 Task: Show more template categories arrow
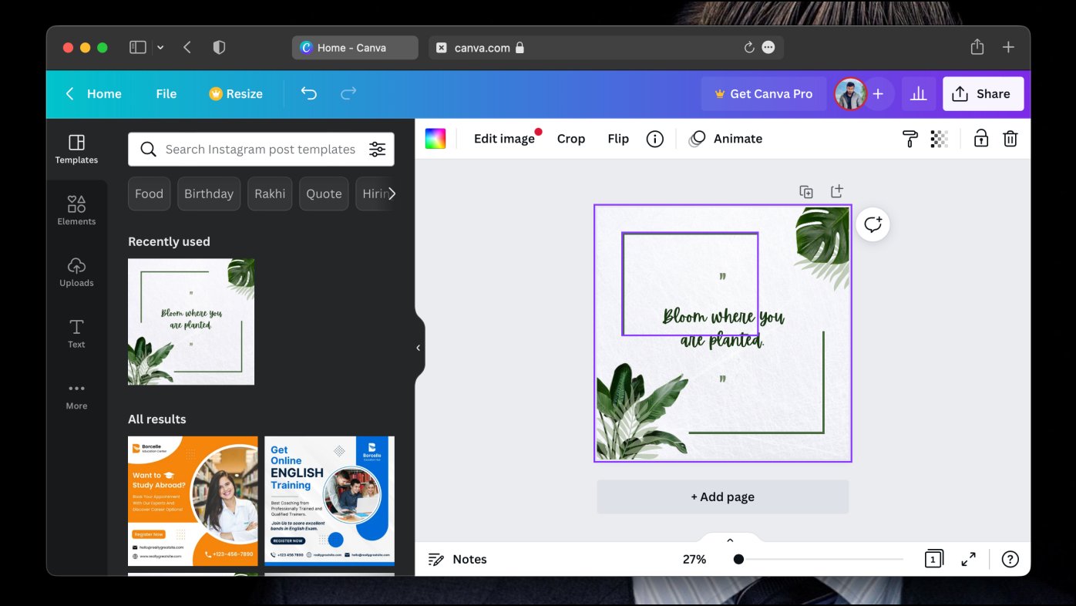pyautogui.click(x=392, y=194)
